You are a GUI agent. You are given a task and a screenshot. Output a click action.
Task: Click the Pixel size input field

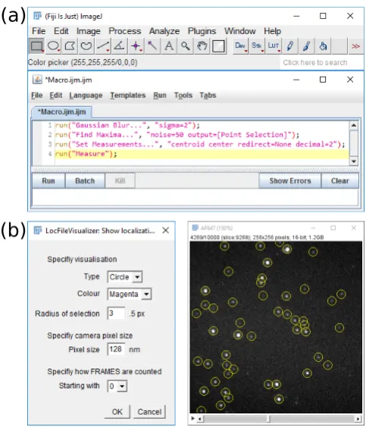click(116, 350)
